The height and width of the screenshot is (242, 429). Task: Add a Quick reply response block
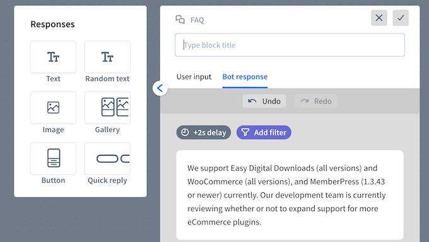(x=107, y=158)
